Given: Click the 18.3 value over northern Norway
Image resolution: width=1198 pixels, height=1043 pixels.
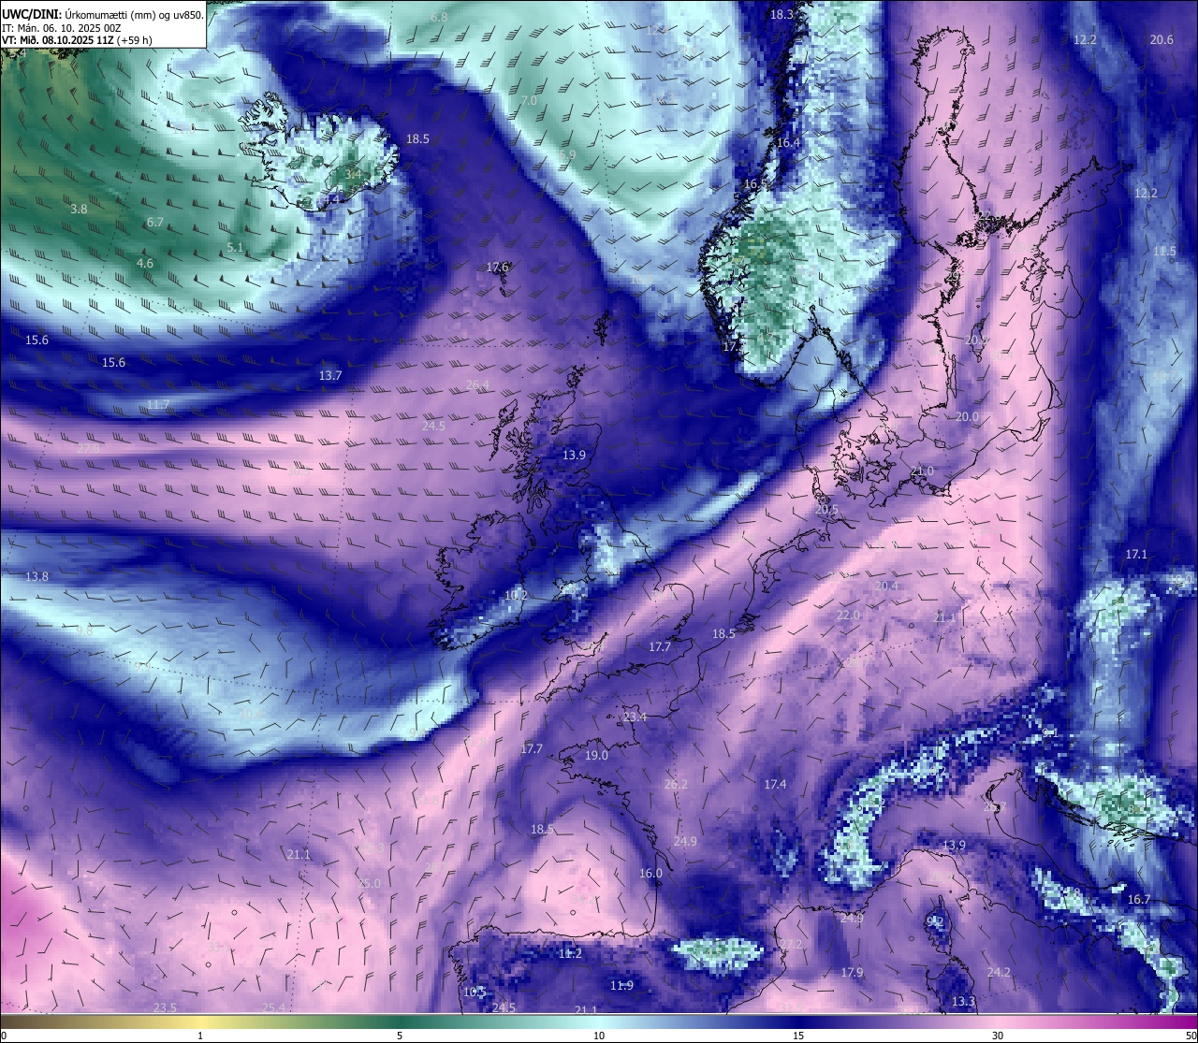Looking at the screenshot, I should 782,15.
